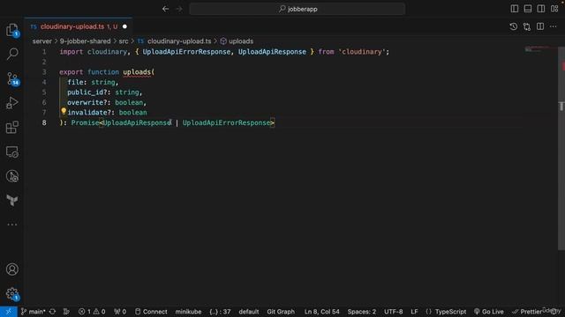Image resolution: width=565 pixels, height=317 pixels.
Task: Toggle the bottom panel layout icon
Action: (x=528, y=9)
